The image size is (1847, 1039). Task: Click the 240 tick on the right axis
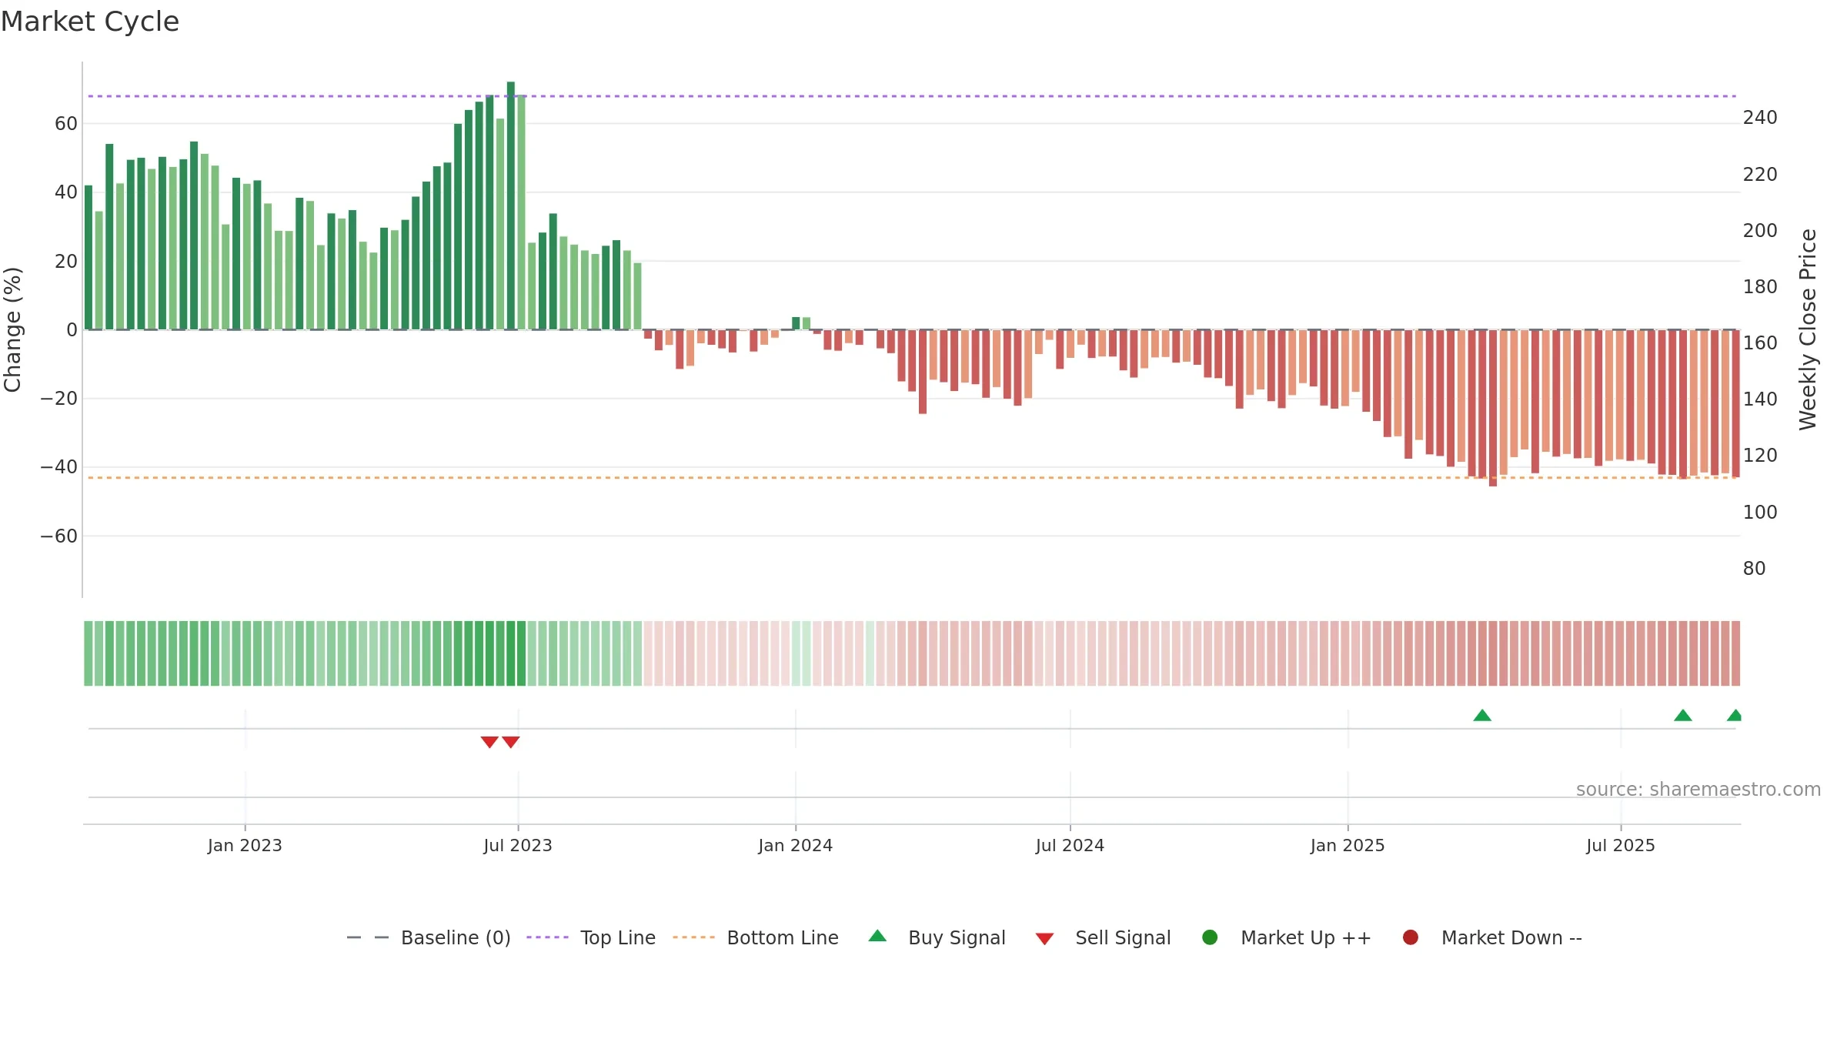1760,117
